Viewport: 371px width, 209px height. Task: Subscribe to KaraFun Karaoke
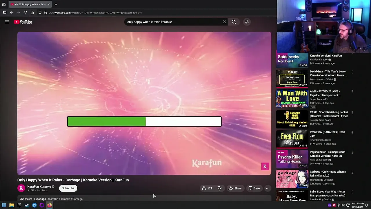pyautogui.click(x=68, y=188)
